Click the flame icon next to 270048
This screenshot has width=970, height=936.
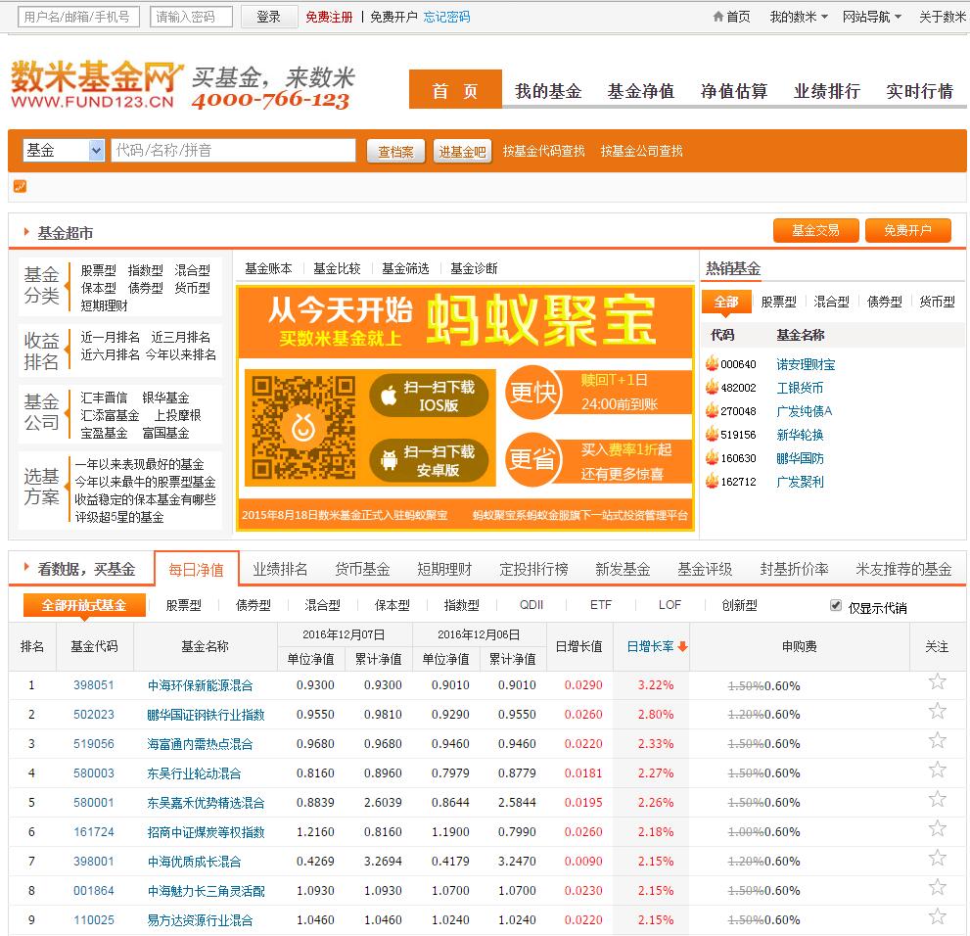tap(712, 410)
